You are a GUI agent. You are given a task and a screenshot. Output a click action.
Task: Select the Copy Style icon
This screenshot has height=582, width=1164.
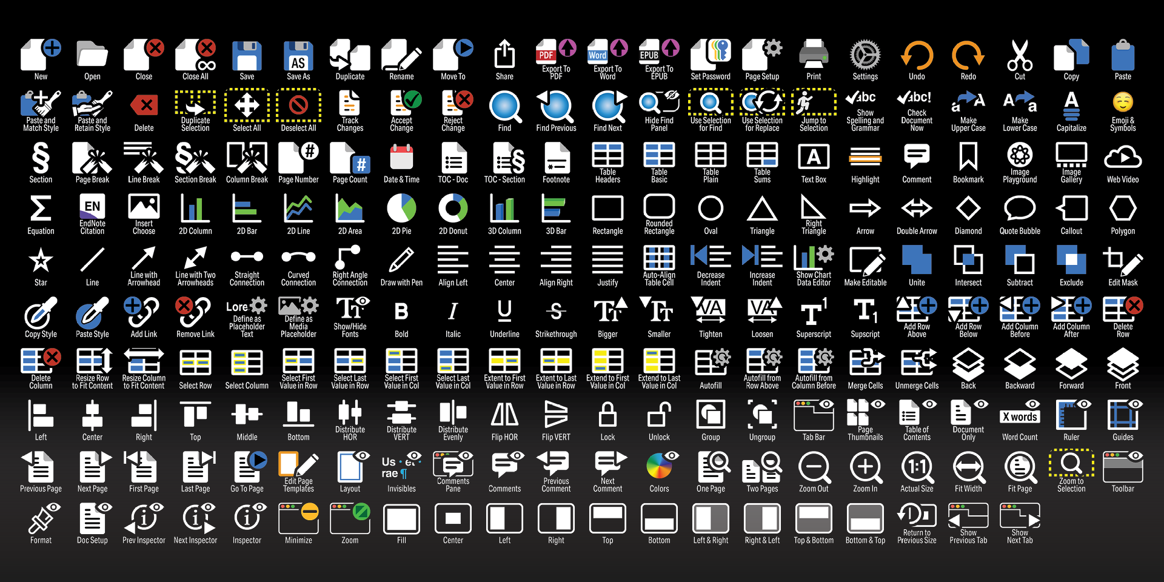pyautogui.click(x=41, y=312)
